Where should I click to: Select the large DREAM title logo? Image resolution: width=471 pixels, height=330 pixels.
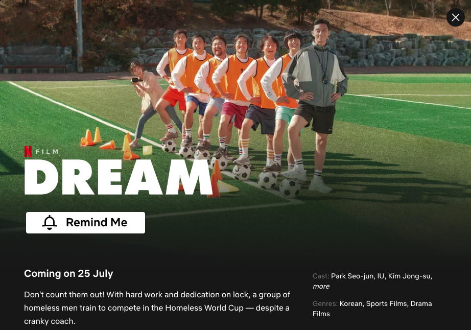(119, 177)
